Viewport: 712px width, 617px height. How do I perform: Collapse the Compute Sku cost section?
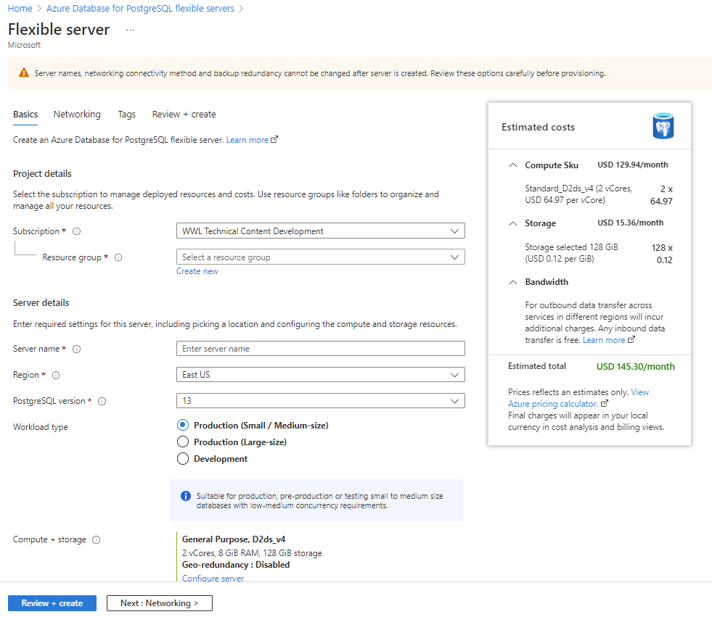[512, 165]
